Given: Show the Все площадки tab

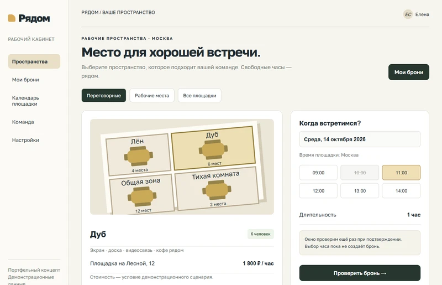Looking at the screenshot, I should (x=199, y=96).
